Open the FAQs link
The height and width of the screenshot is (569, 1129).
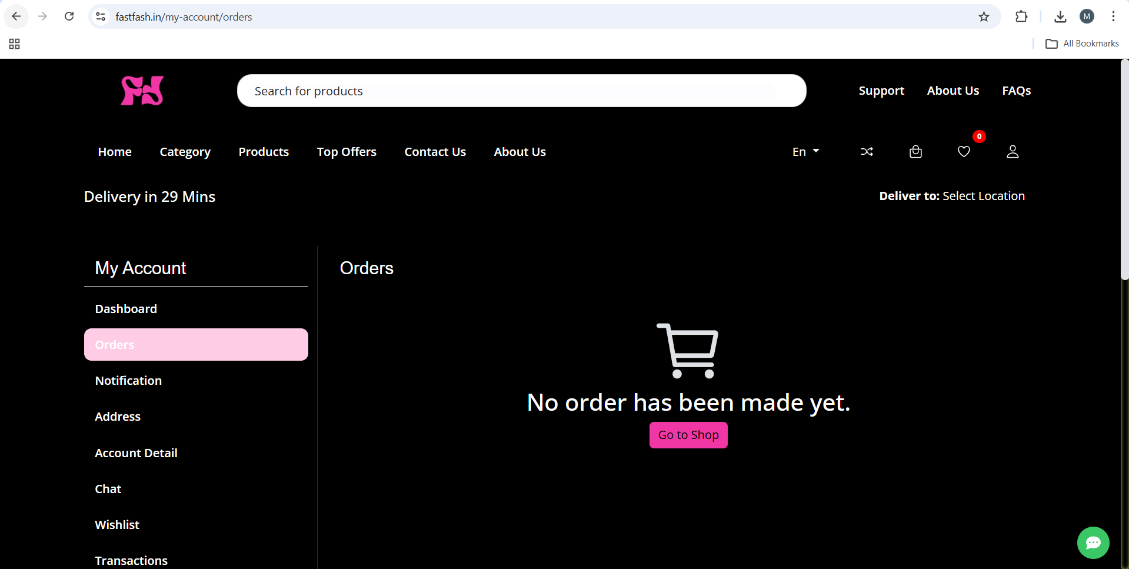(1016, 91)
